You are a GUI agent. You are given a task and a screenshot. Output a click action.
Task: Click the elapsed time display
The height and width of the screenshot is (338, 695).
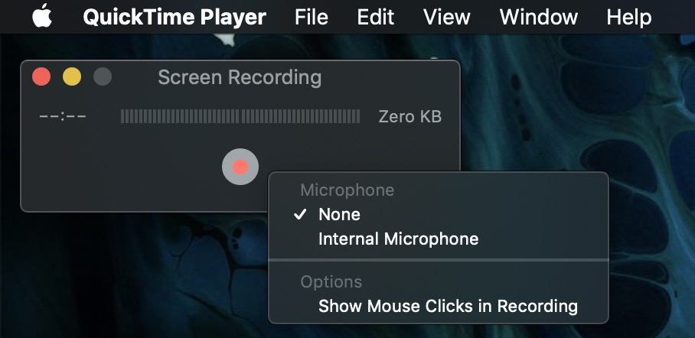(x=63, y=117)
